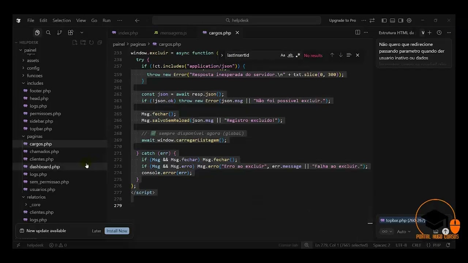Viewport: 468px width, 263px height.
Task: Click the Ln 279, Col 1 status entry
Action: pyautogui.click(x=341, y=245)
